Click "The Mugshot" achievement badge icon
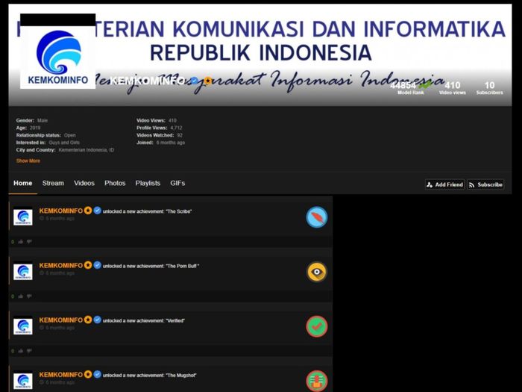 [317, 380]
